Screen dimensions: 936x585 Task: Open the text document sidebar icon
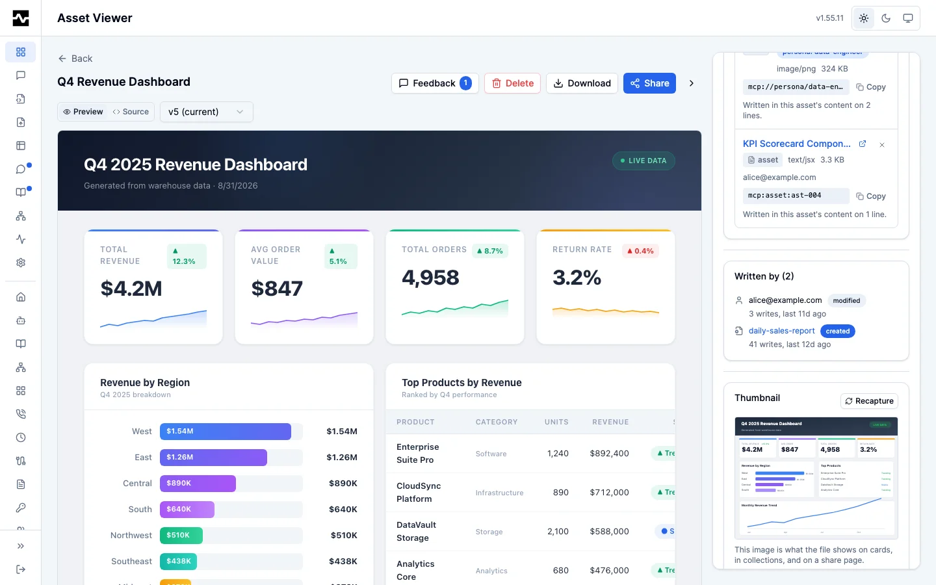point(21,484)
